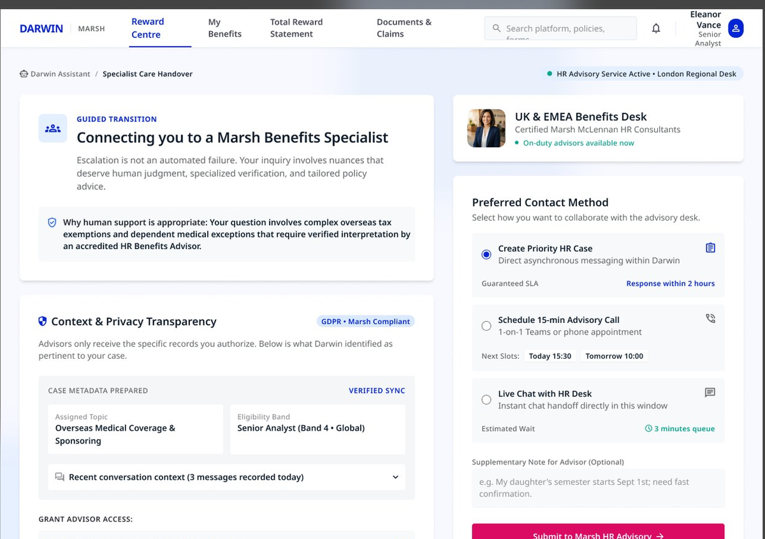Click the Darwin Assistant breadcrumb link

61,74
